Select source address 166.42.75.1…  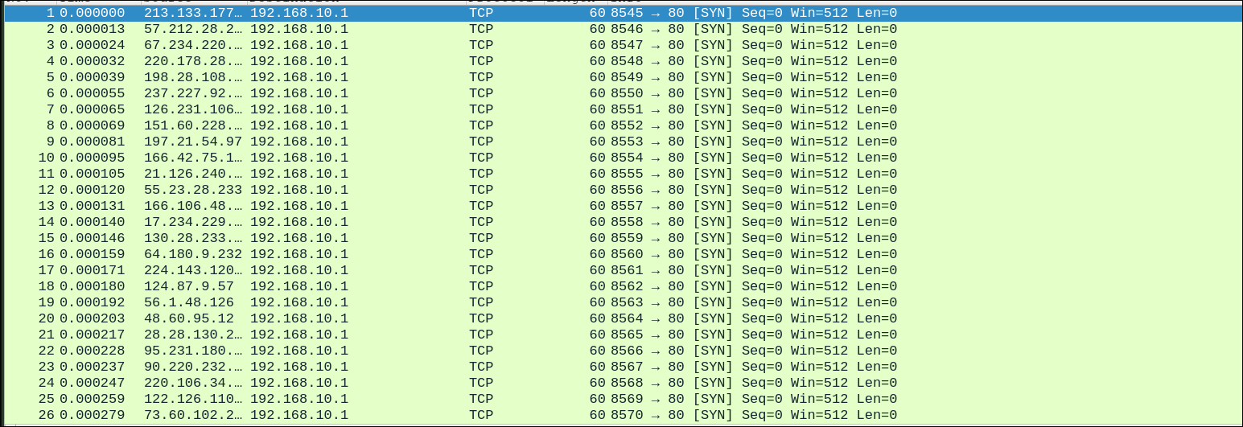pos(193,158)
